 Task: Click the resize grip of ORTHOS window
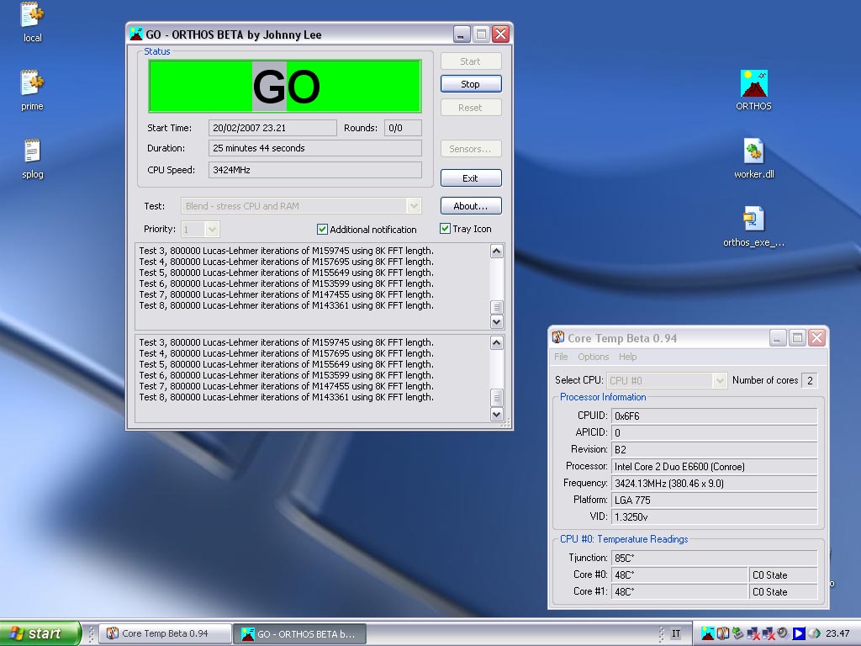[x=505, y=422]
